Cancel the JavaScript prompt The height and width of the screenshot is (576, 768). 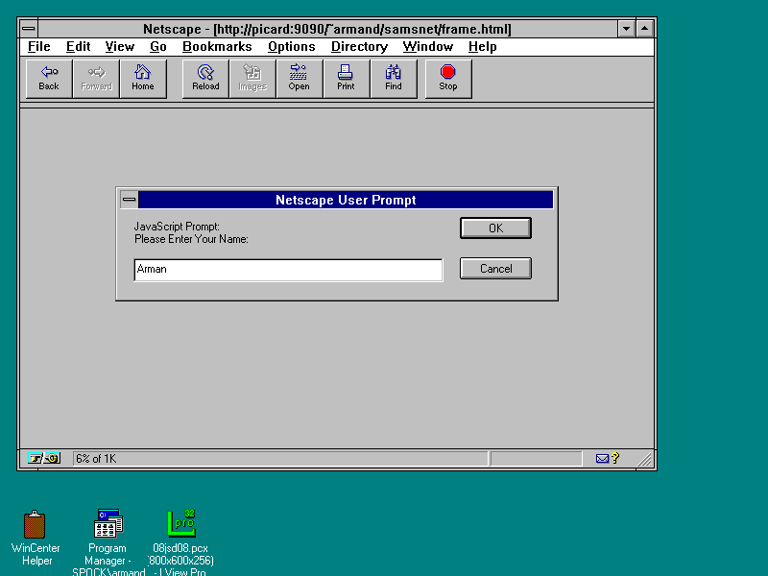click(x=495, y=269)
